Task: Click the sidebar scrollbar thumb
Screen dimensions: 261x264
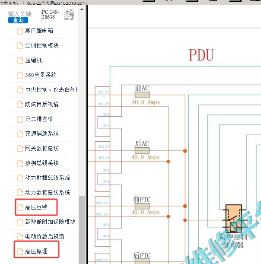Action: point(82,230)
